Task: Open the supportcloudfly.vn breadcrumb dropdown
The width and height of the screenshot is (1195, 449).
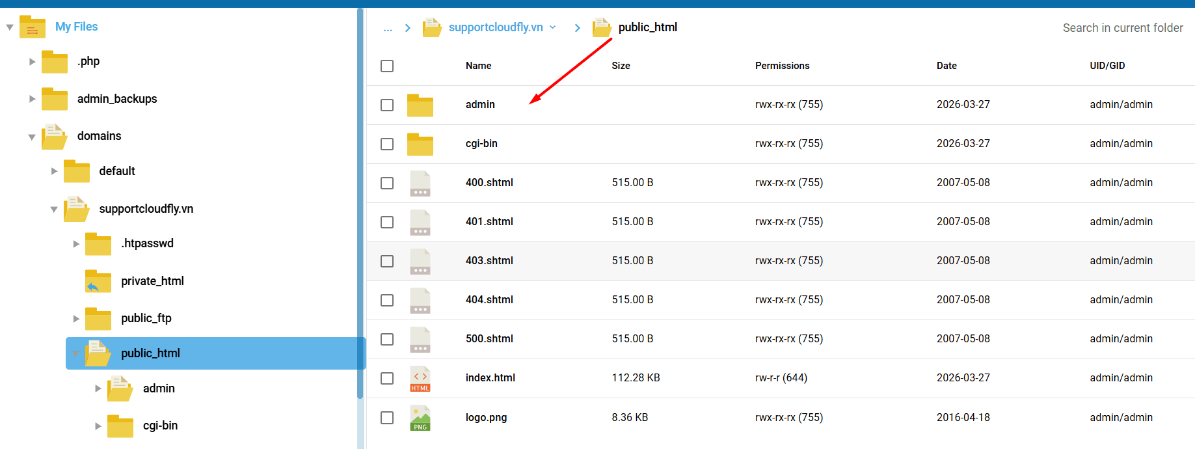Action: pyautogui.click(x=553, y=27)
